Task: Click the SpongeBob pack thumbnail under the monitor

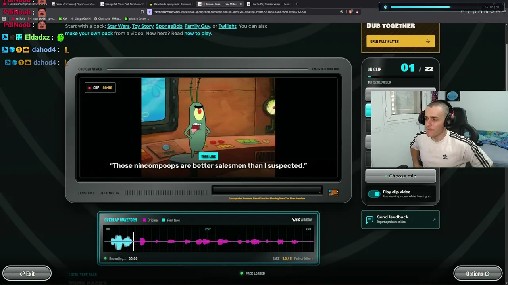Action: click(x=333, y=192)
